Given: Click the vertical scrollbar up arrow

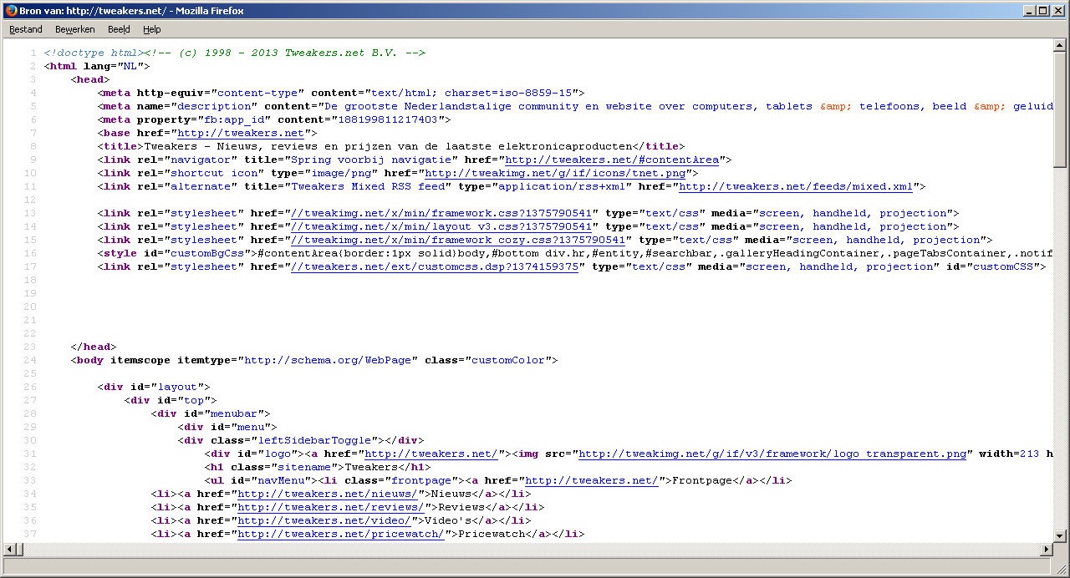Looking at the screenshot, I should point(1060,46).
